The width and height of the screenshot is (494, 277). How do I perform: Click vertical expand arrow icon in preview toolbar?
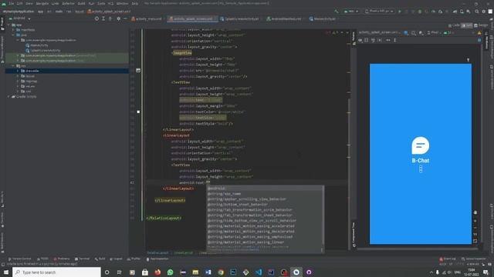tap(394, 40)
